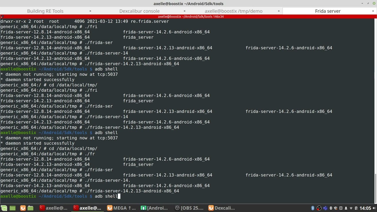Viewport: 377px width, 212px height.
Task: Click the re.frida.server directory listing line
Action: pos(85,21)
